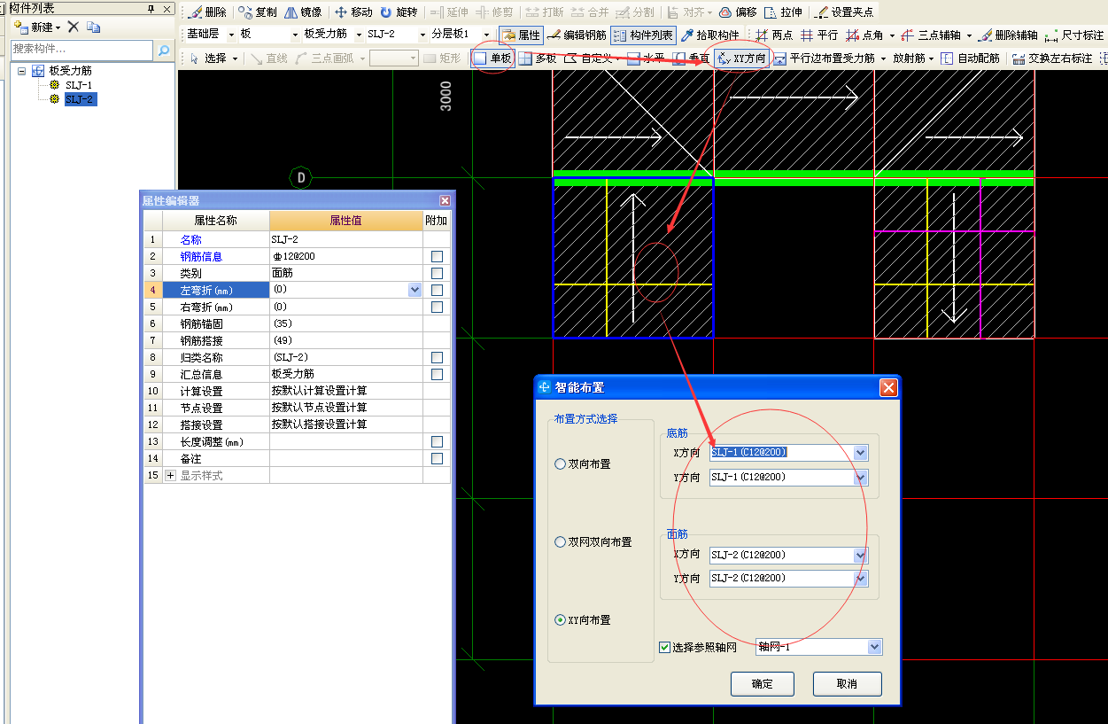1108x724 pixels.
Task: Click 平行边布置受力筋 tool
Action: pos(824,58)
